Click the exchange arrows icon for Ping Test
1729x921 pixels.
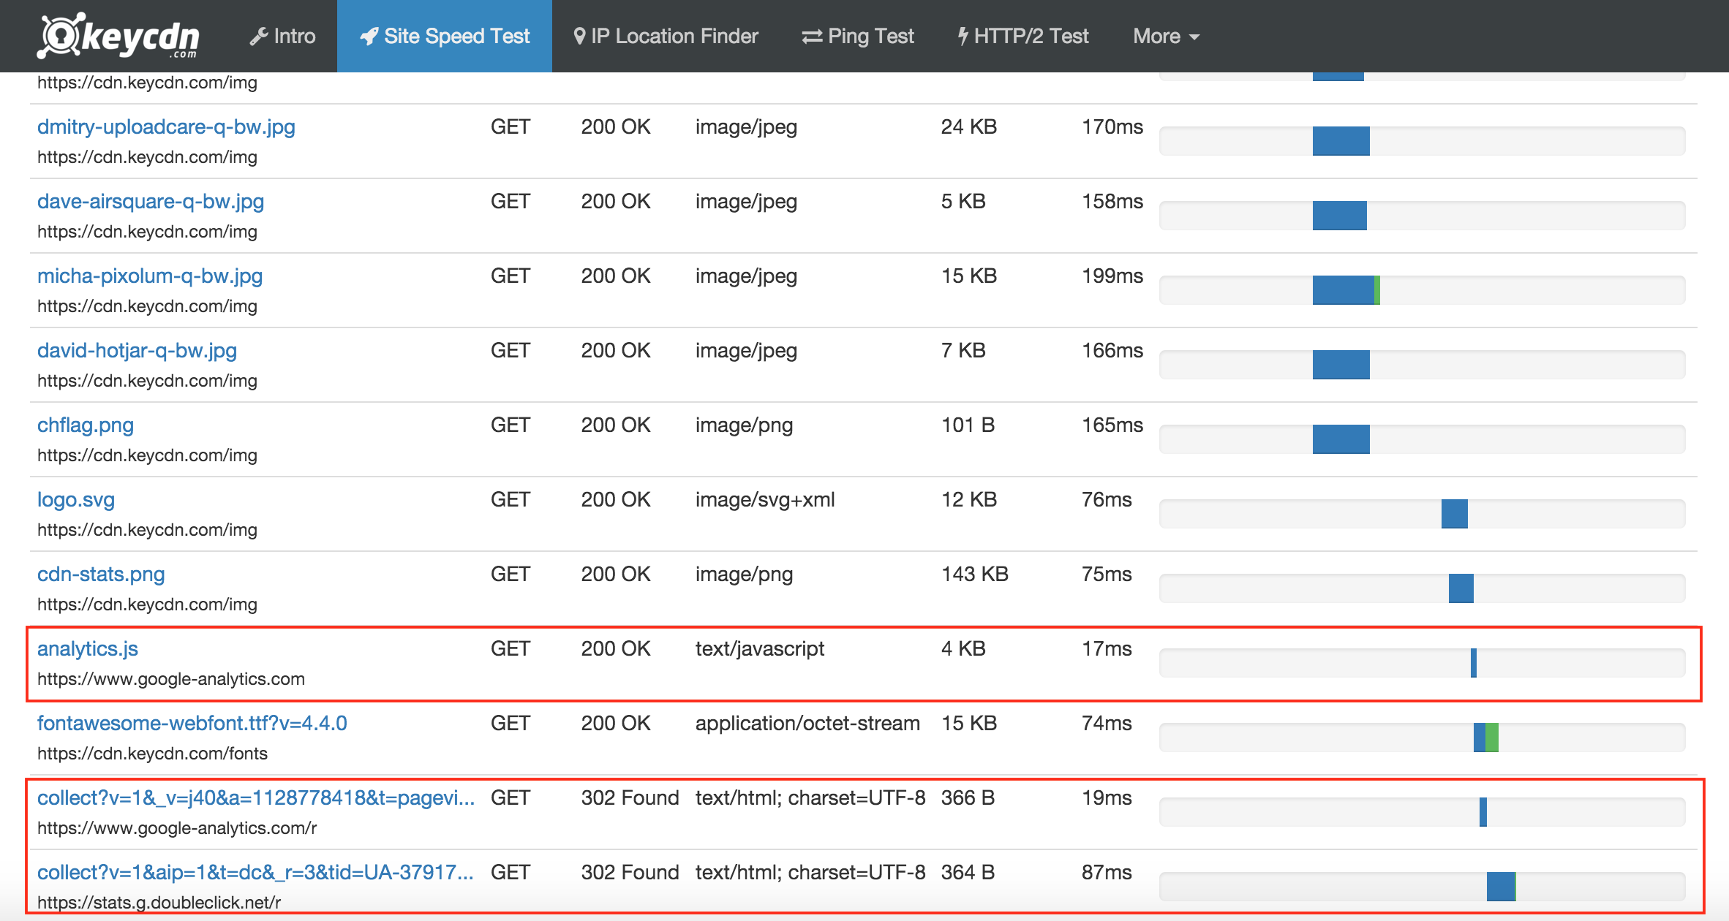click(x=812, y=37)
